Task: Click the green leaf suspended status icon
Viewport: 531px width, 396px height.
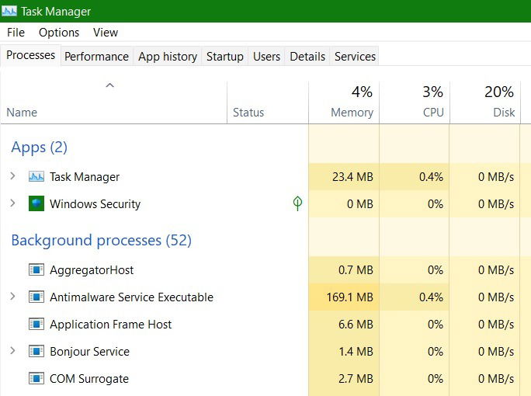Action: click(297, 203)
